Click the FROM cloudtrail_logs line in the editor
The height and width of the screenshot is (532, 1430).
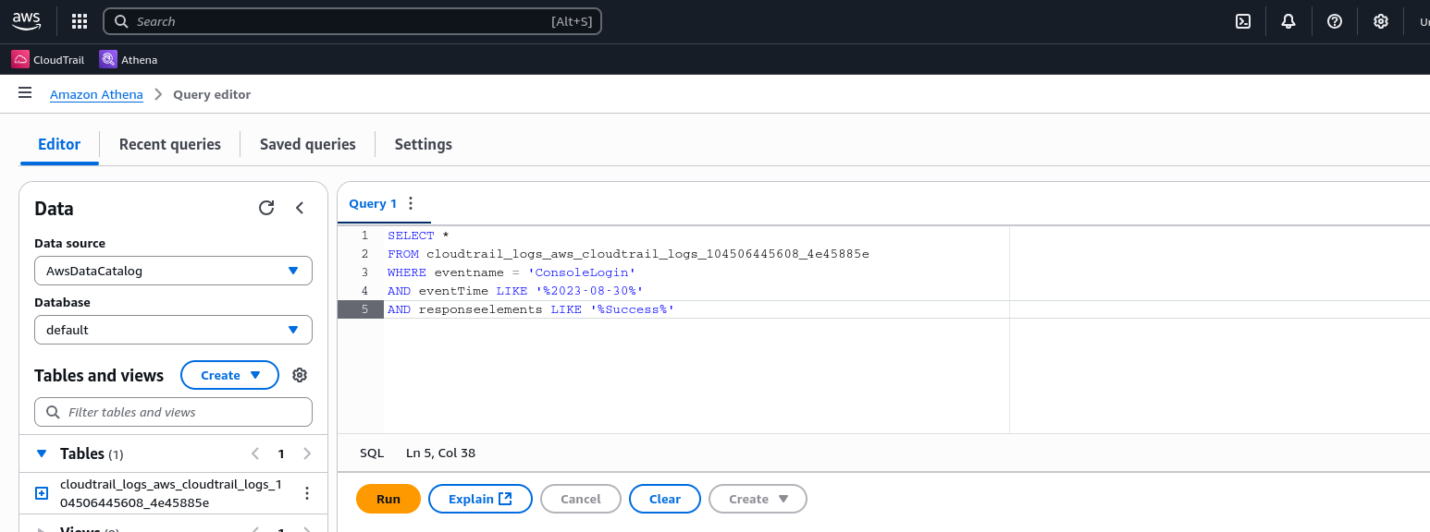coord(628,254)
